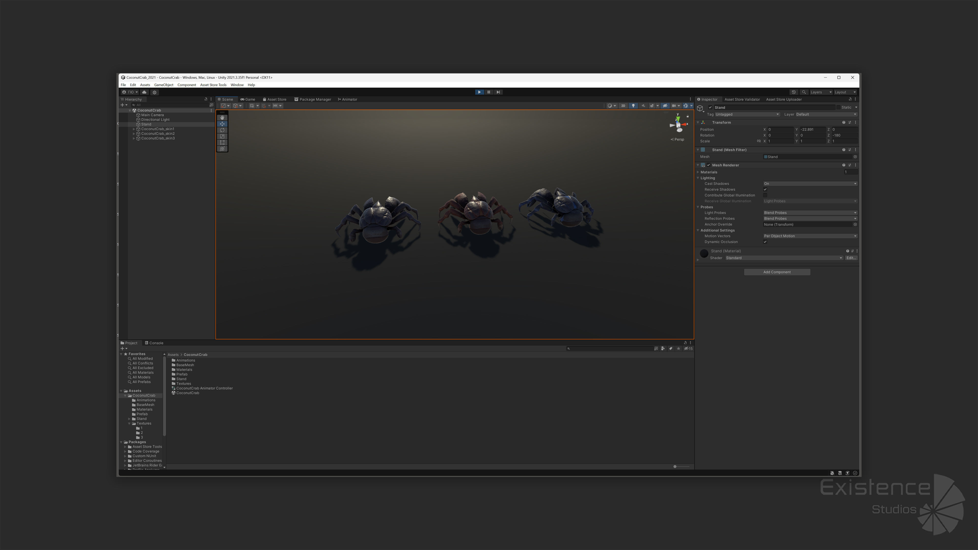Open Mesh Renderer presets icon

pos(850,165)
